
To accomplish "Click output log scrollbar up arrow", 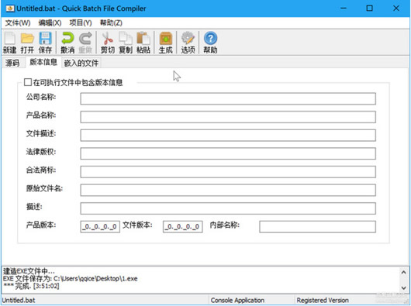I will (x=404, y=272).
